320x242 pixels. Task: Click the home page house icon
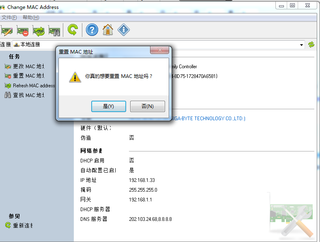tap(107, 30)
